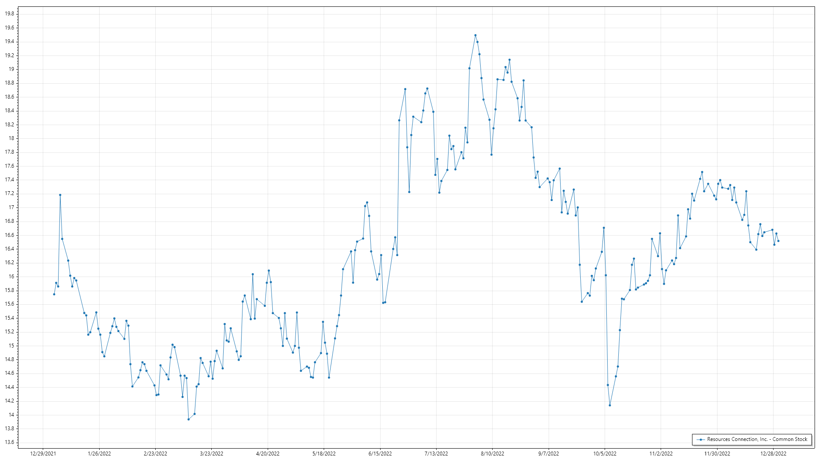Click the 7/13/2022 x-axis date label
Screen dimensions: 821x461
coord(436,453)
